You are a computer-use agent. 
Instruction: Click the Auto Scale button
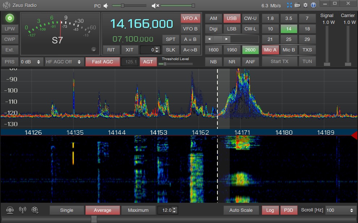point(241,210)
